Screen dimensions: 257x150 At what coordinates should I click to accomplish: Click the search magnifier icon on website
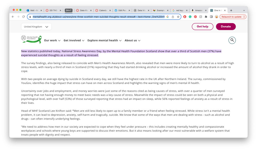coord(232,40)
